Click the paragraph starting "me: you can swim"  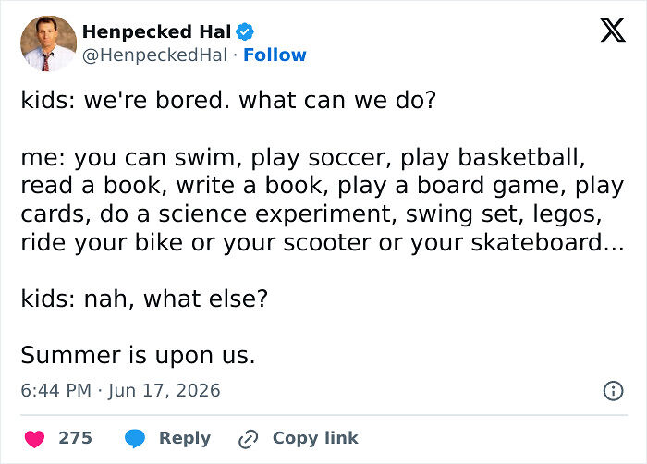pyautogui.click(x=323, y=200)
